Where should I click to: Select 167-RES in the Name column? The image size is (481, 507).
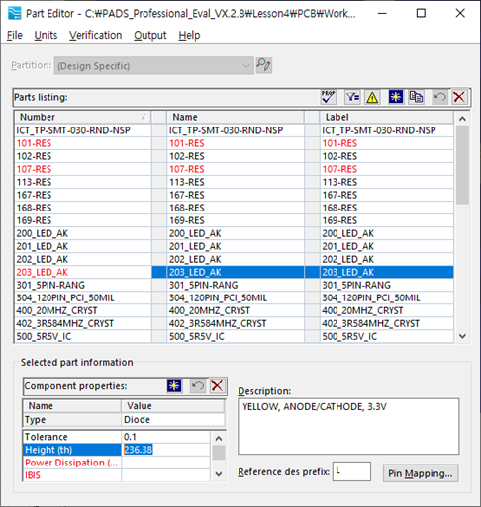[x=236, y=195]
